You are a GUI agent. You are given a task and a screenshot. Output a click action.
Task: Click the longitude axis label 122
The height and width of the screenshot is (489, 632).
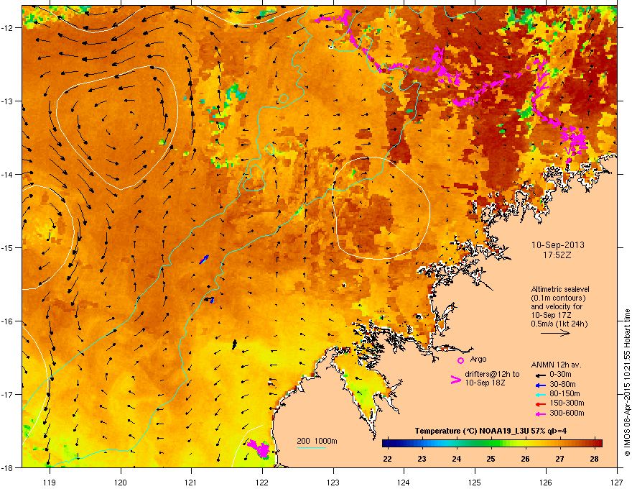[262, 482]
